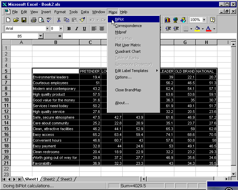Click the Increase Indent icon
Image resolution: width=238 pixels, height=190 pixels.
pos(176,29)
